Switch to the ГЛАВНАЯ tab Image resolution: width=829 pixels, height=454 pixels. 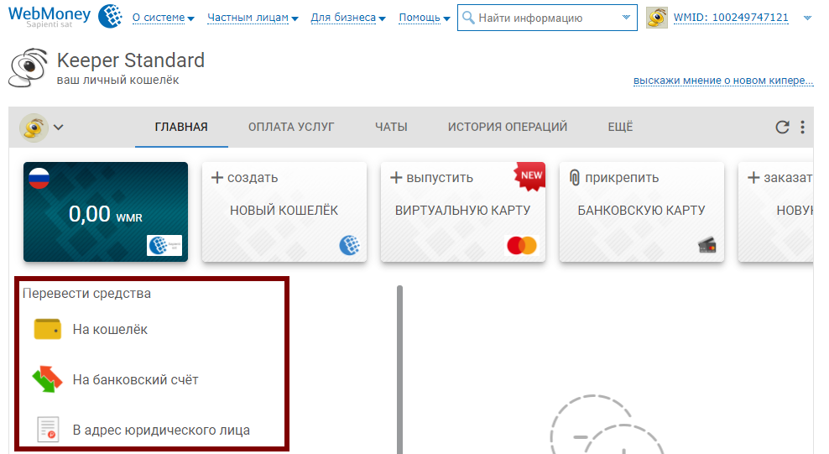pos(181,127)
